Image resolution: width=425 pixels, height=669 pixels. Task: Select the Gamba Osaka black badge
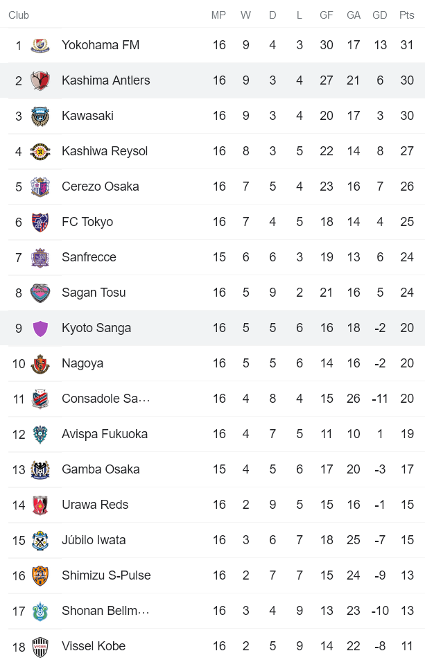coord(40,469)
